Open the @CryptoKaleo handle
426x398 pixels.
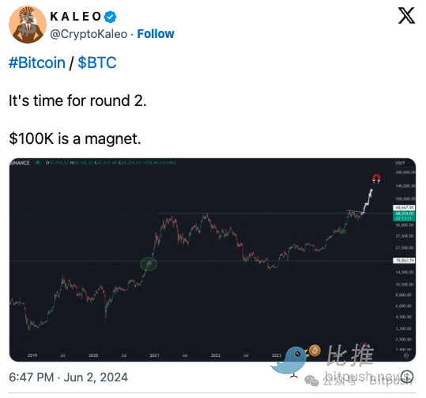pyautogui.click(x=89, y=34)
